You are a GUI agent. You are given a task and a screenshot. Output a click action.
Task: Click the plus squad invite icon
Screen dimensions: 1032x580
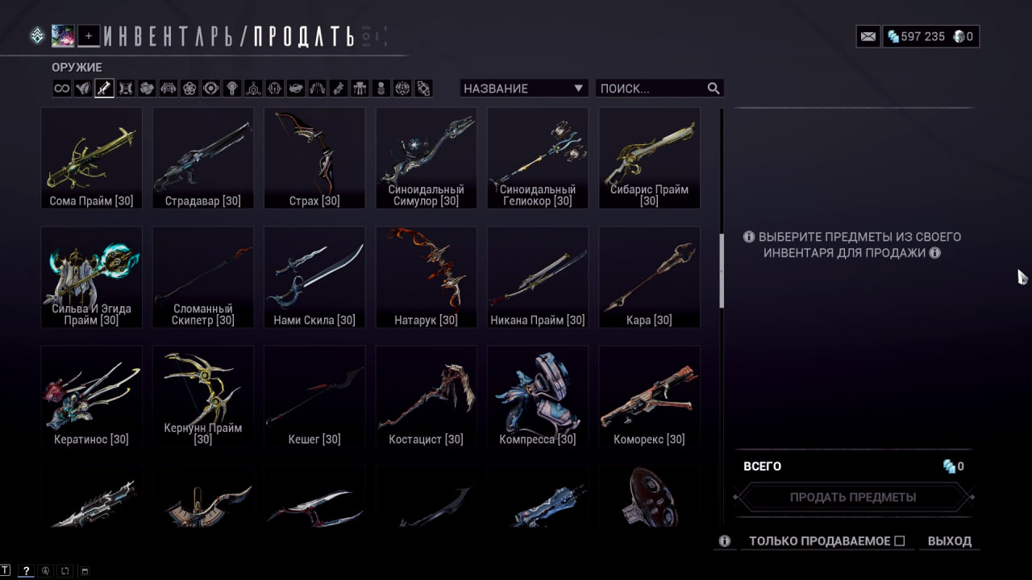point(89,35)
